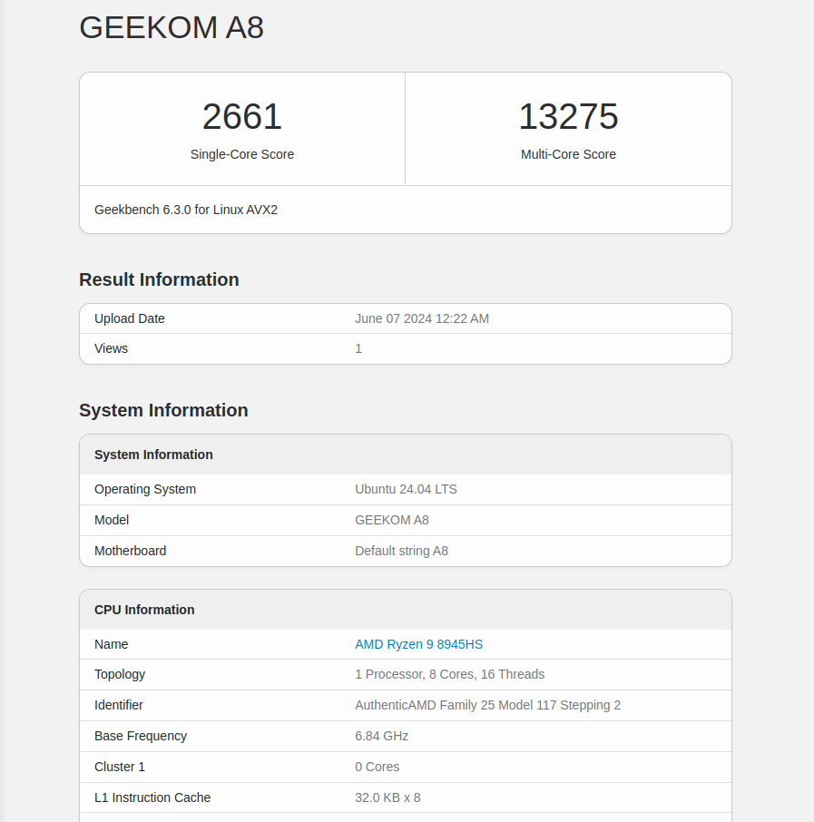Open the AMD Ryzen 9 8945HS link
Image resolution: width=814 pixels, height=822 pixels.
pyautogui.click(x=418, y=644)
